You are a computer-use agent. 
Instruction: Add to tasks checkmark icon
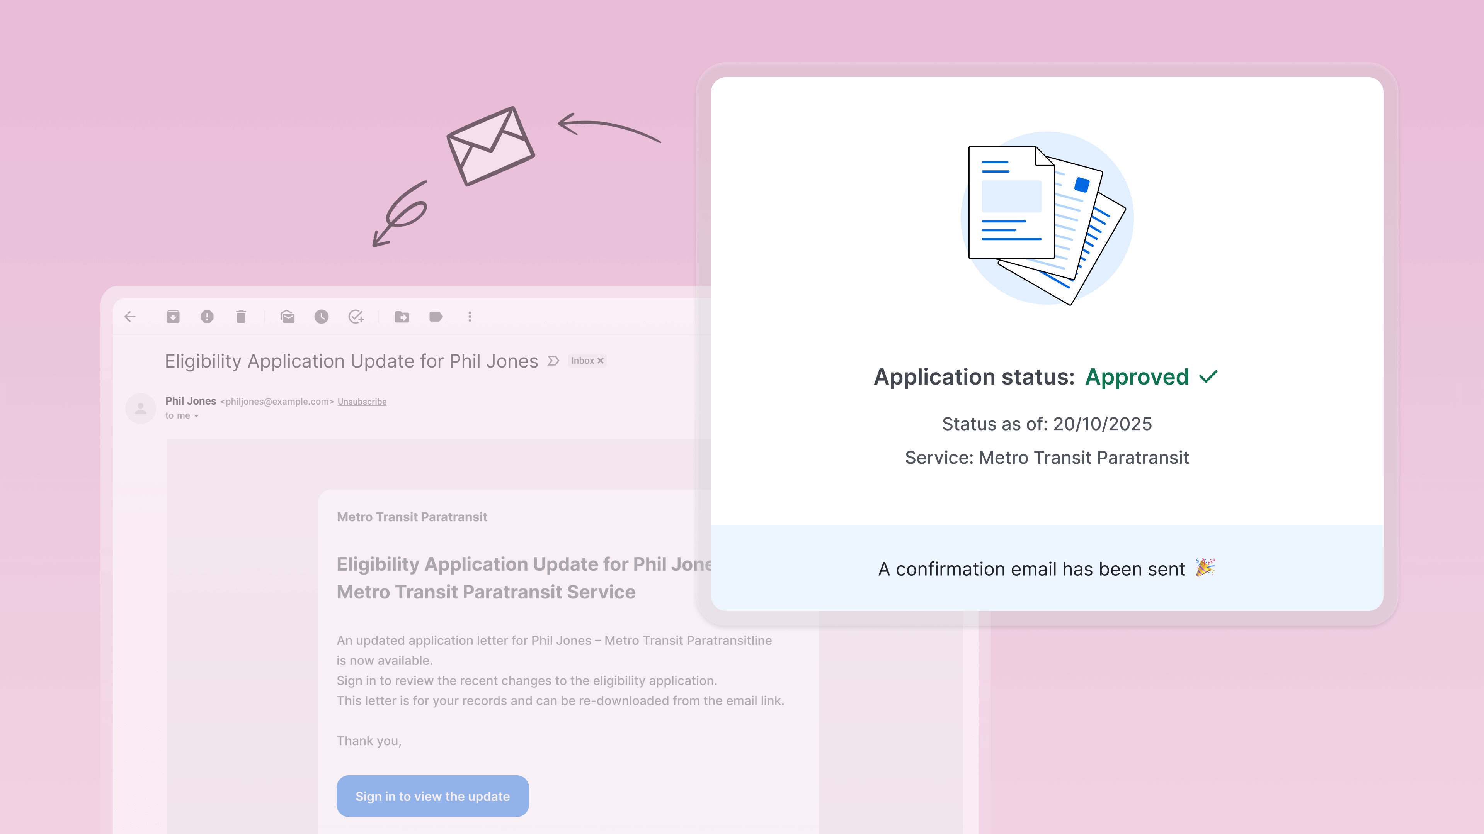click(356, 317)
